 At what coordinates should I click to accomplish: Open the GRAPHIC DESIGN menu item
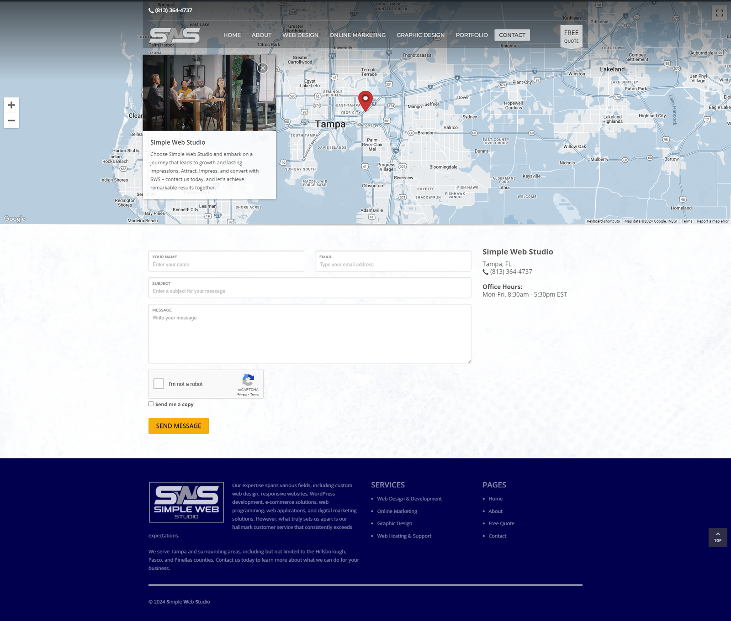pos(420,35)
